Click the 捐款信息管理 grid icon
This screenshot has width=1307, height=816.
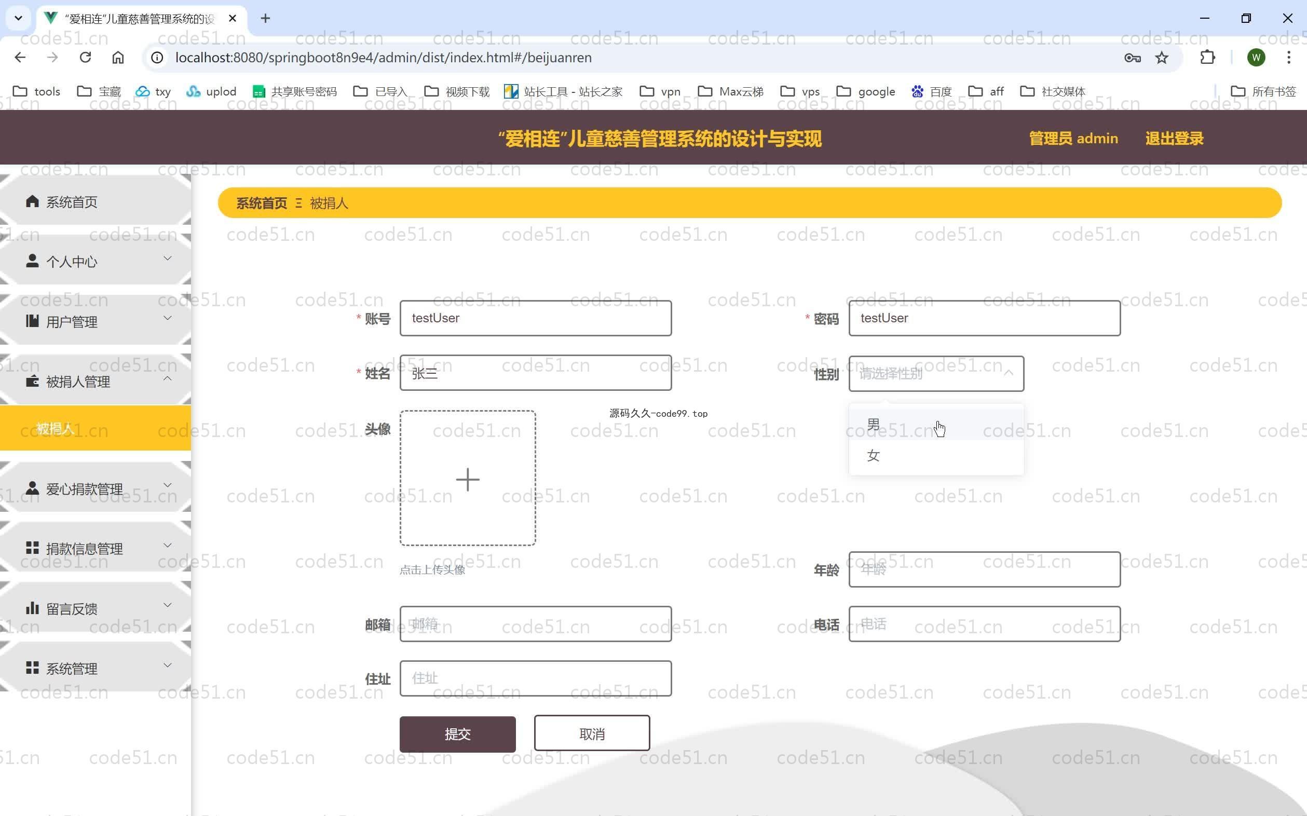pos(32,548)
